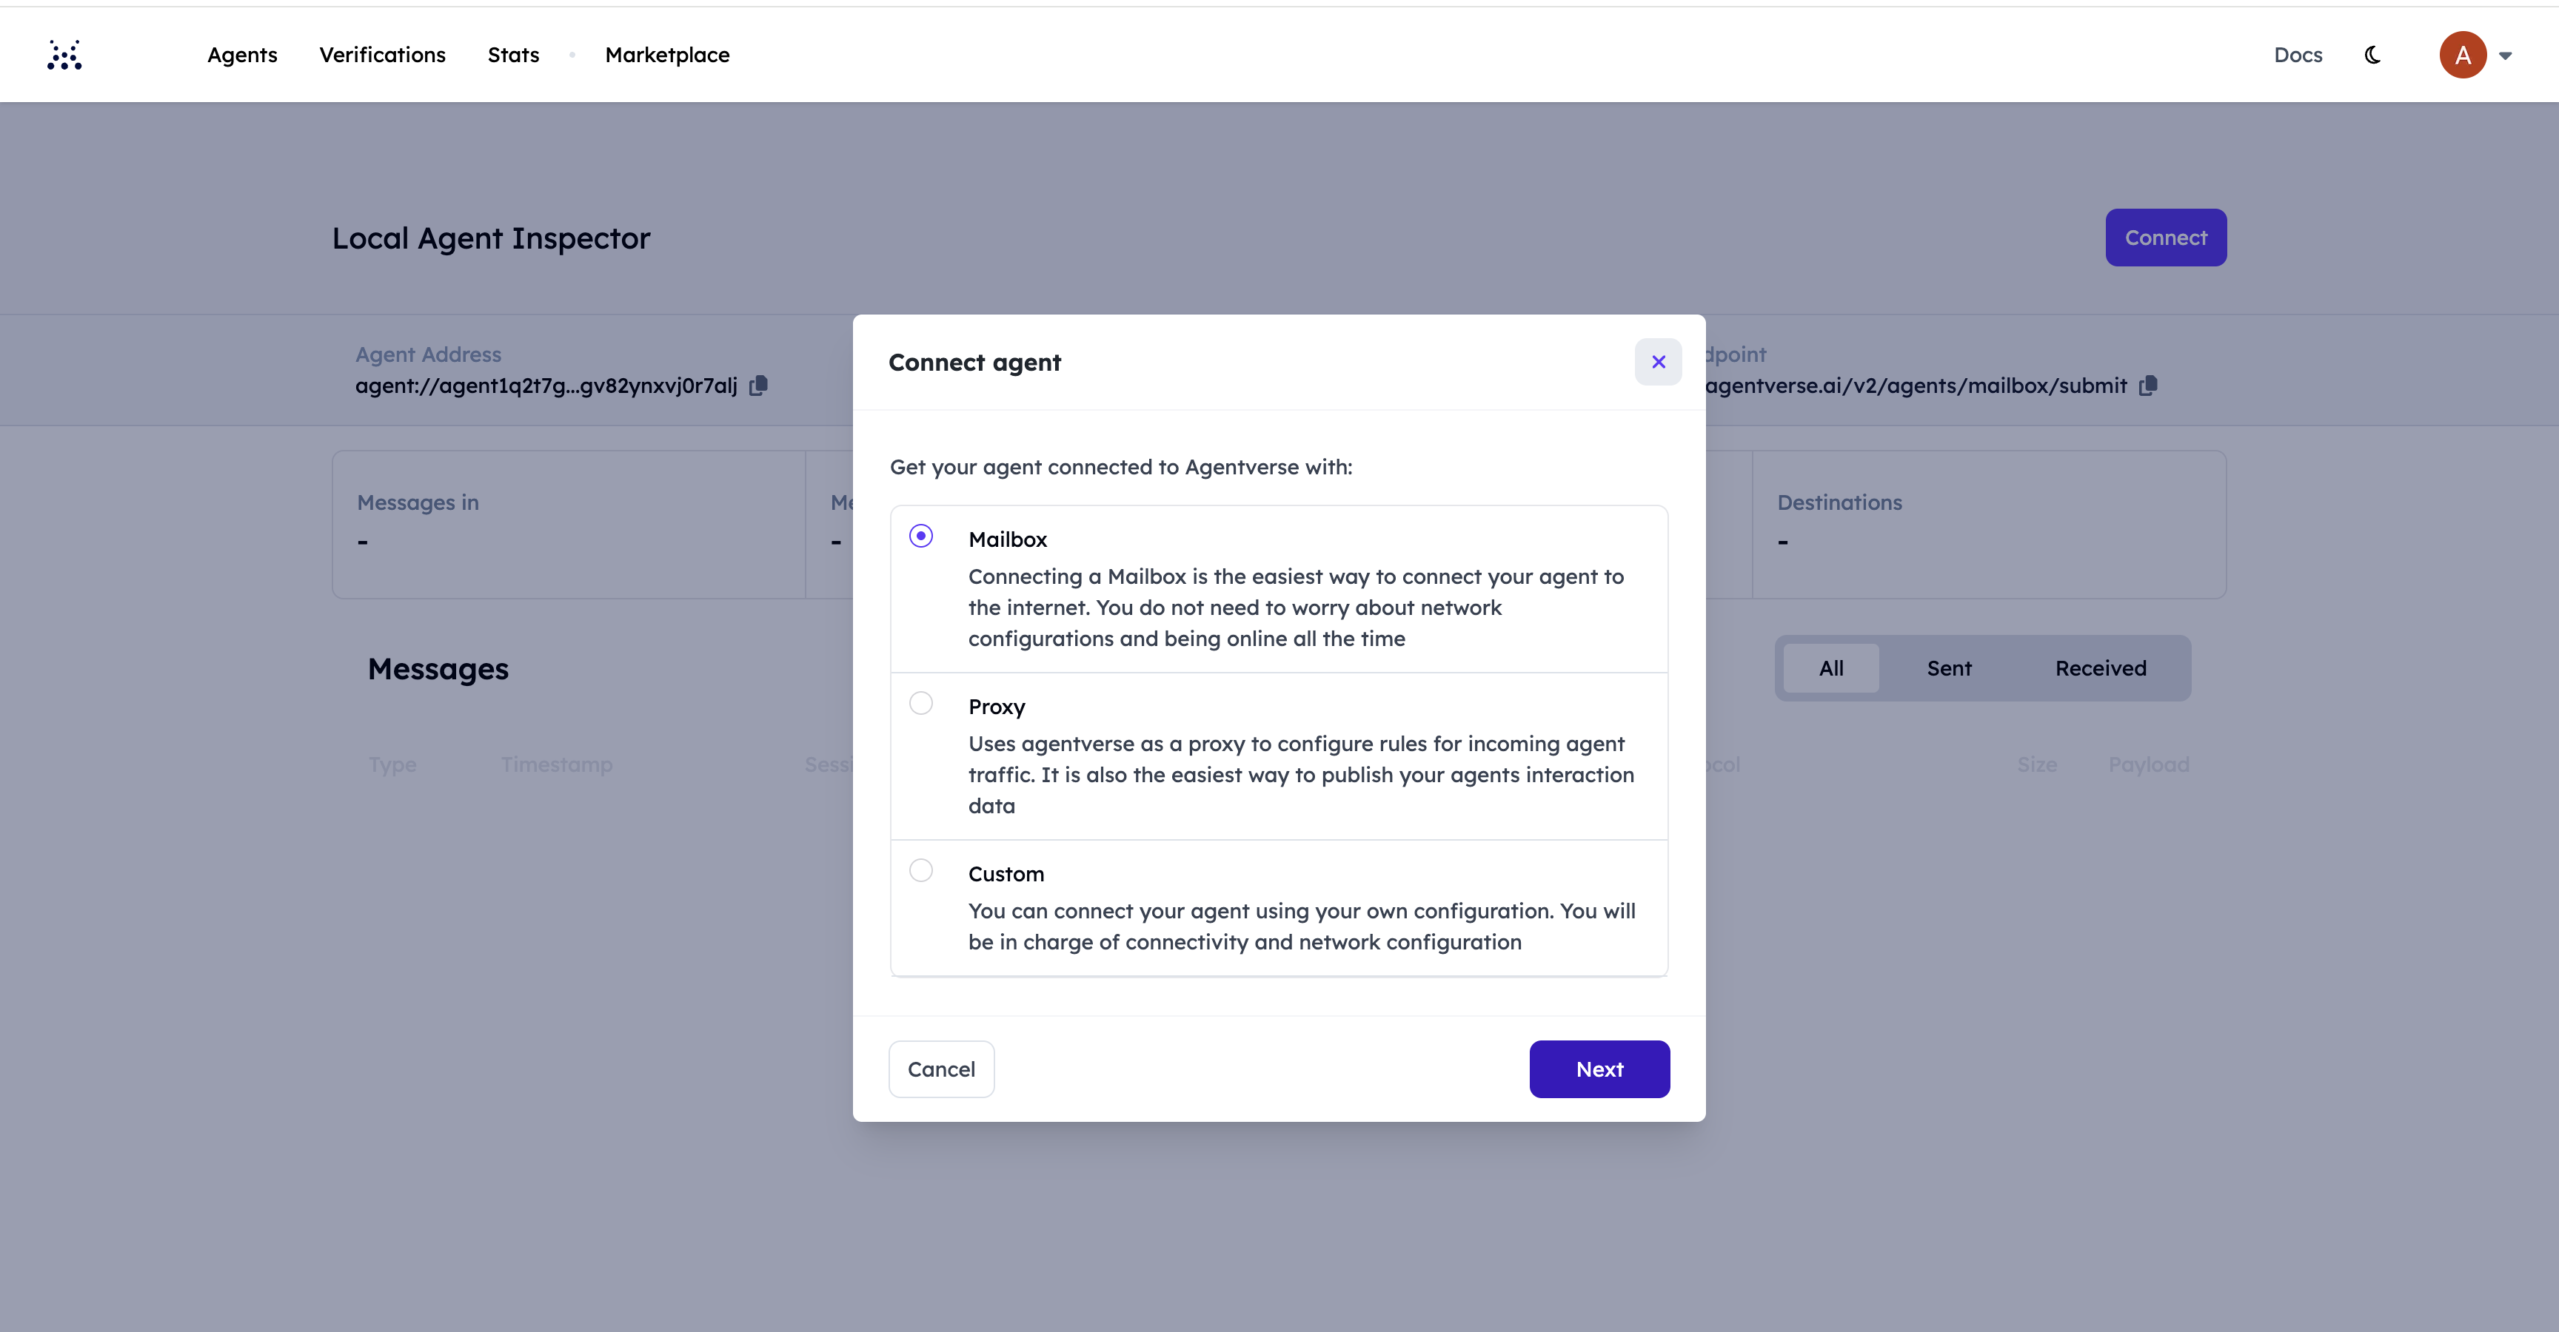This screenshot has width=2559, height=1332.
Task: Copy the mailbox endpoint URL
Action: (2148, 385)
